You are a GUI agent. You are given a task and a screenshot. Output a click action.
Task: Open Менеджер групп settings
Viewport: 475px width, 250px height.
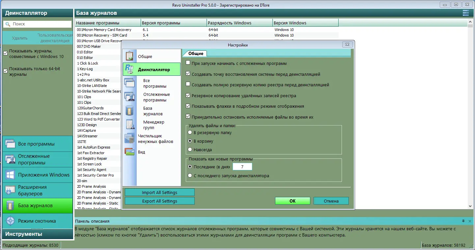[152, 125]
